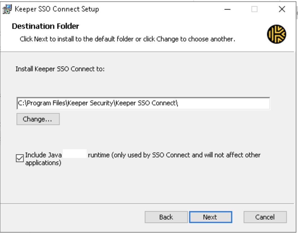
Task: Click the word 'applications)' under the checkbox
Action: pos(43,163)
